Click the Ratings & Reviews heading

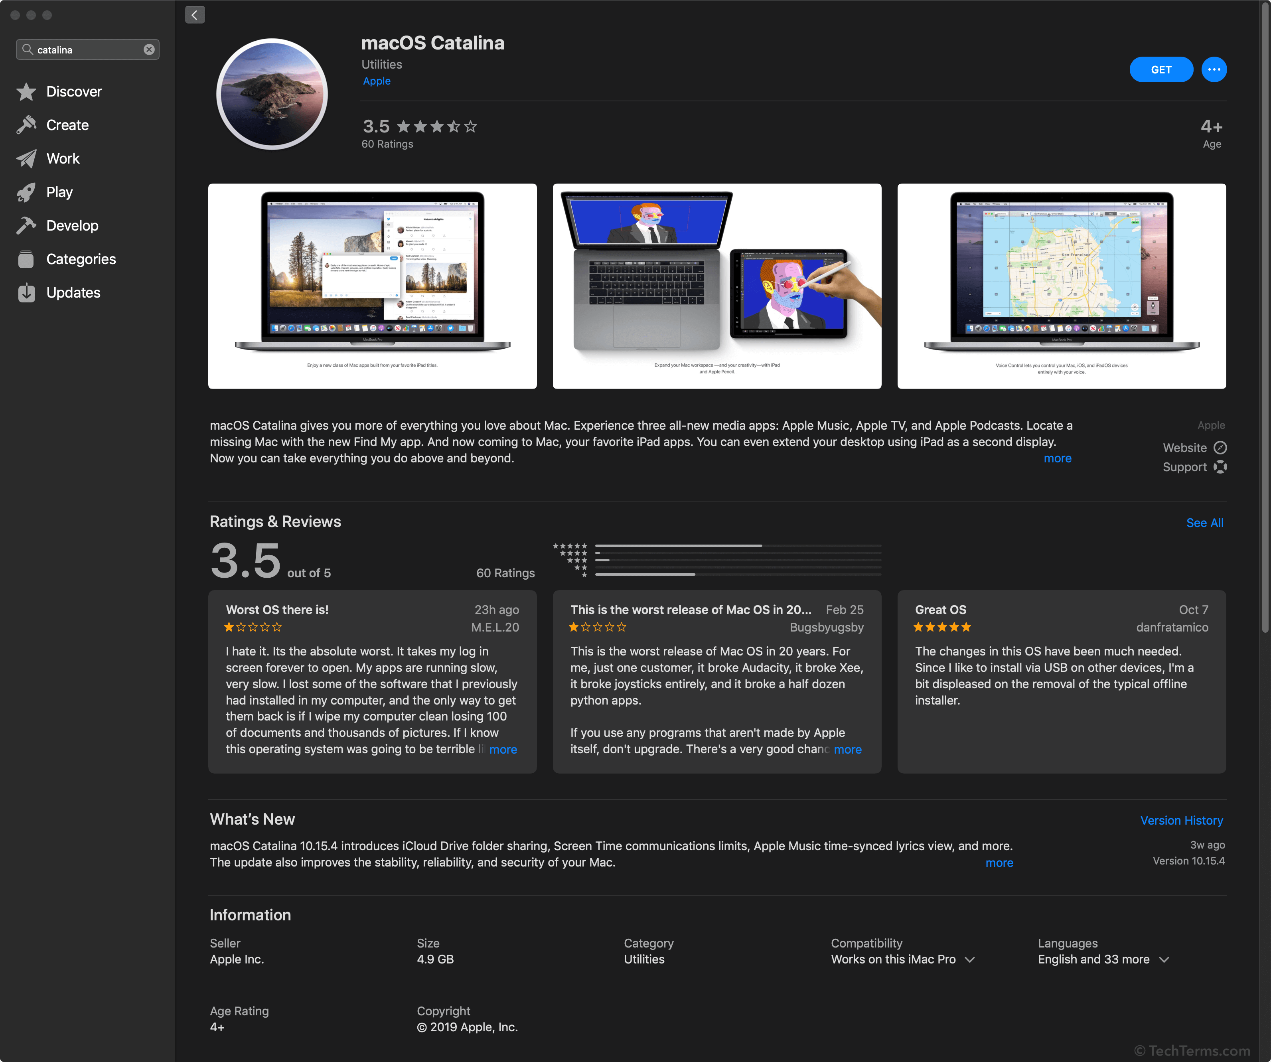click(275, 521)
